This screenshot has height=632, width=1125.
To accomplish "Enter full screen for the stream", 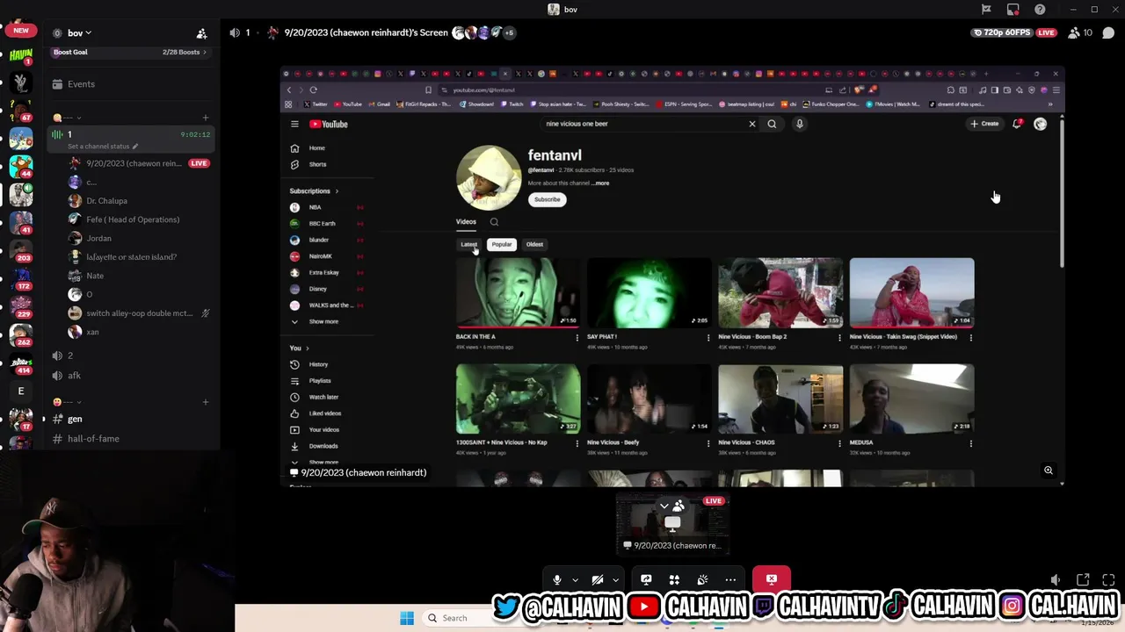I will [x=1108, y=579].
